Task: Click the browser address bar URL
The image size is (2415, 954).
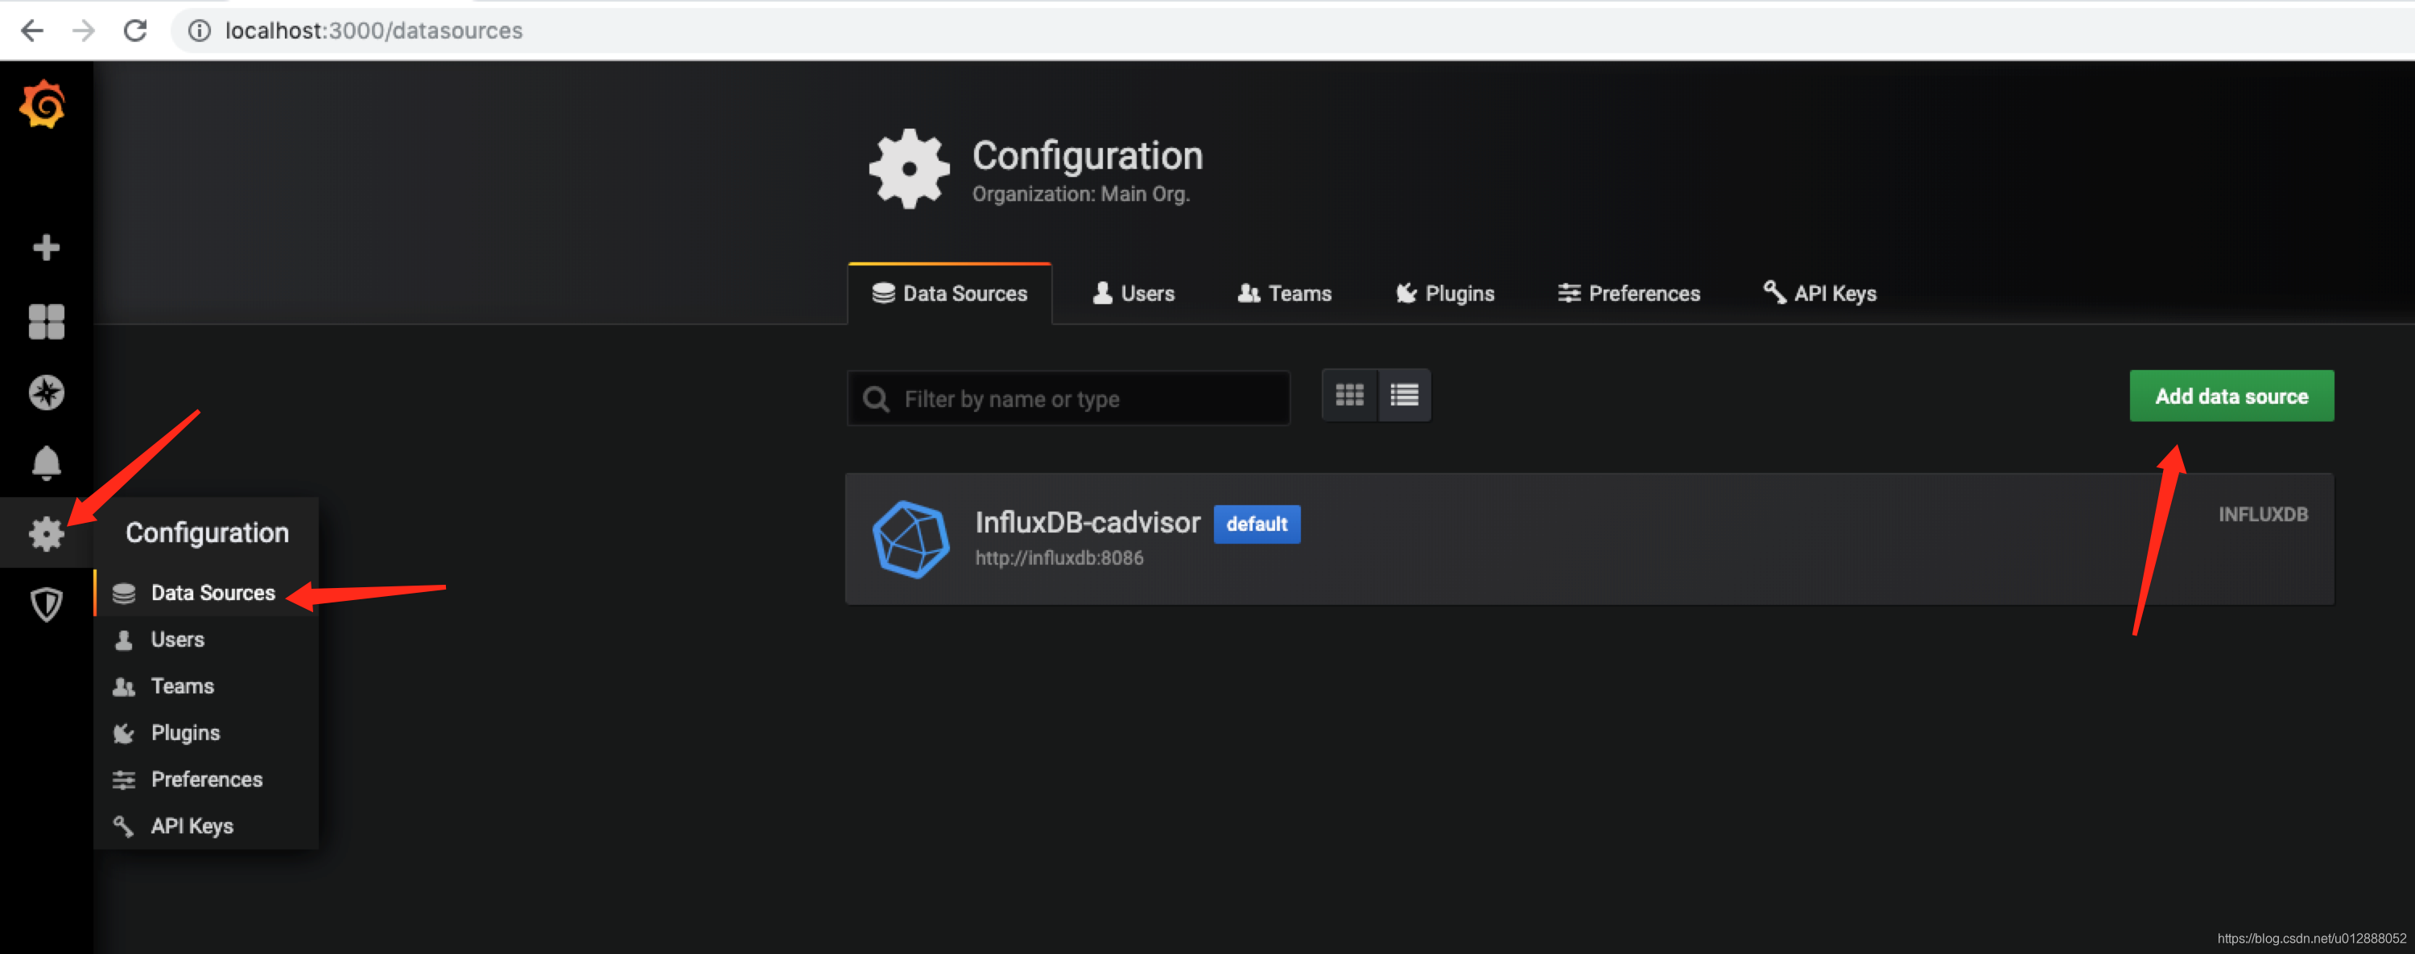Action: (374, 31)
